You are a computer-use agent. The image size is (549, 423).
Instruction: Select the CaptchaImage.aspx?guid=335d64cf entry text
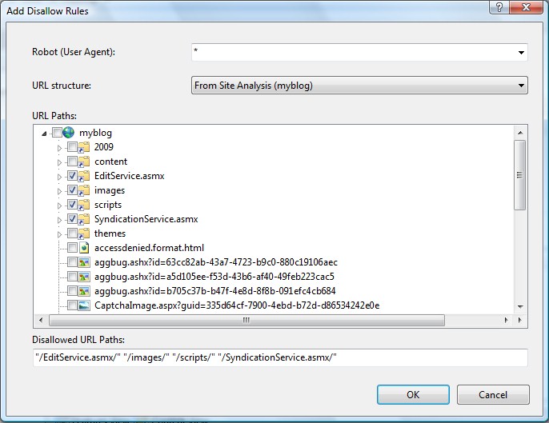[x=237, y=305]
